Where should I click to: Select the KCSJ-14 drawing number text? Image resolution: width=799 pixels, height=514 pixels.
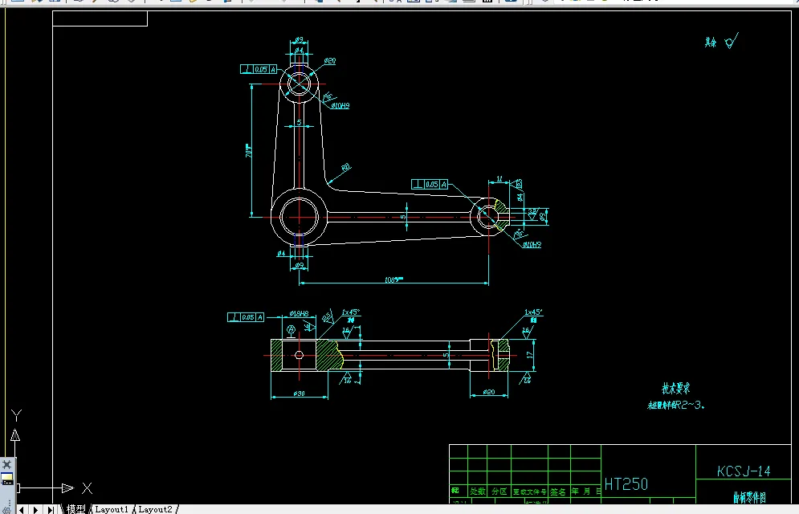point(744,471)
